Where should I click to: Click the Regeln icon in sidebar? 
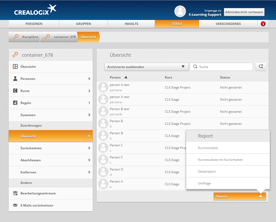click(x=15, y=103)
